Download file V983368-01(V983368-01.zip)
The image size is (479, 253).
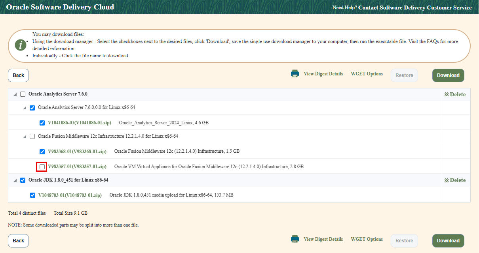click(77, 151)
